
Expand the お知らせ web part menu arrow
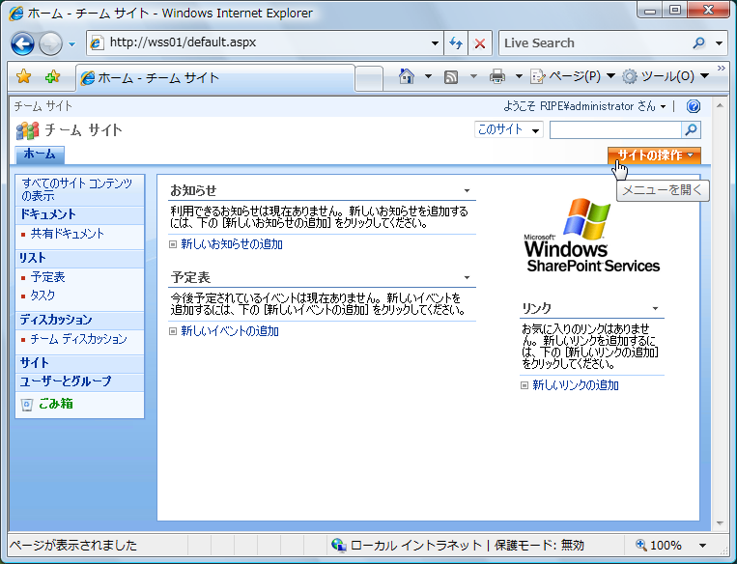pos(467,191)
